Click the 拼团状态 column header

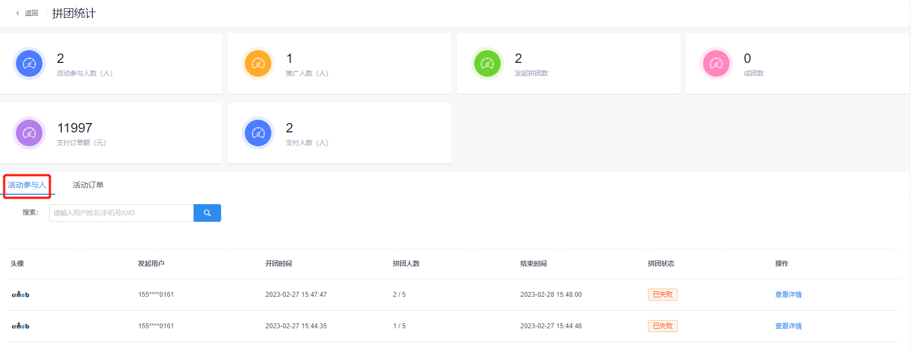coord(661,264)
